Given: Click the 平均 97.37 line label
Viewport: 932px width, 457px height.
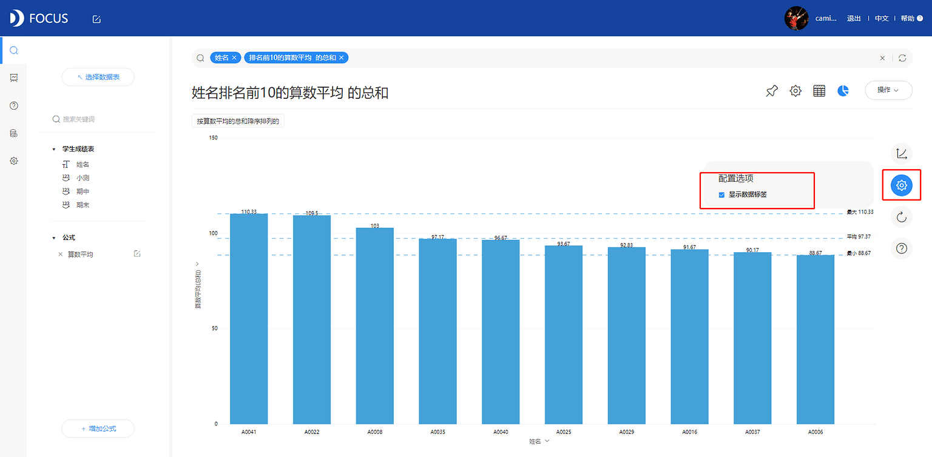Looking at the screenshot, I should pyautogui.click(x=860, y=236).
